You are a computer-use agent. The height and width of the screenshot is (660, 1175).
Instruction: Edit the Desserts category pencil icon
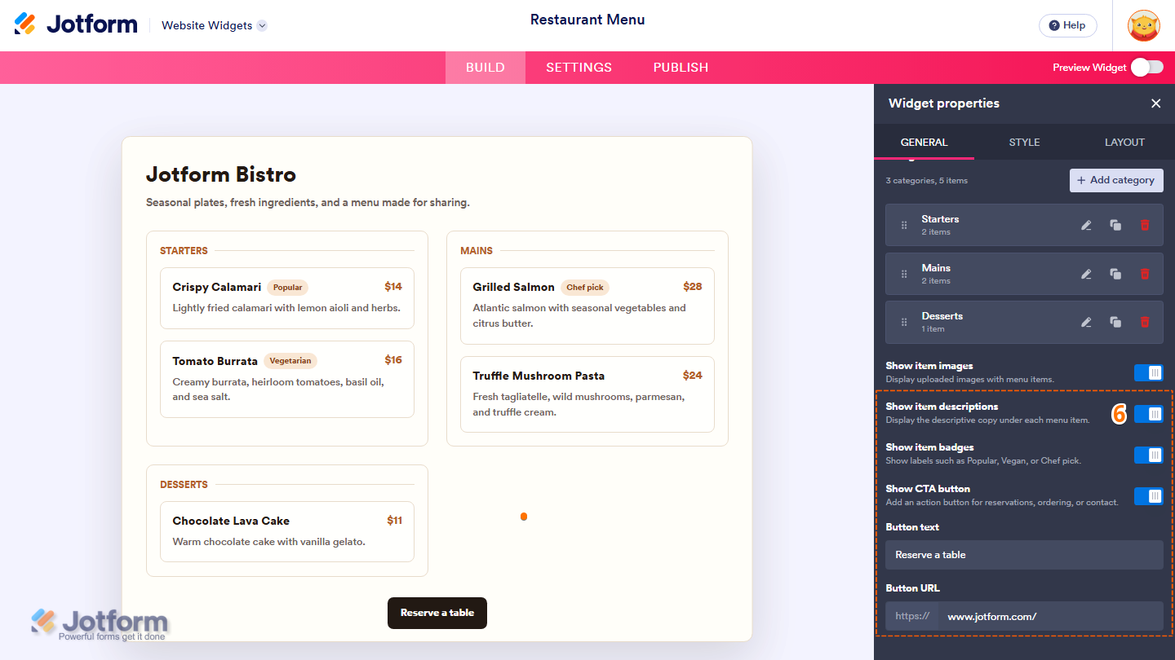pyautogui.click(x=1086, y=322)
